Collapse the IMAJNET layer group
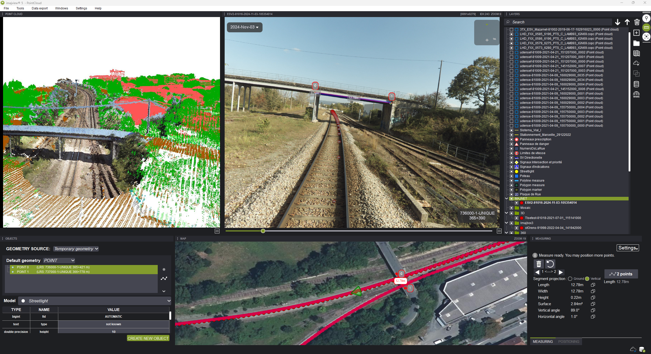651x354 pixels. click(507, 199)
